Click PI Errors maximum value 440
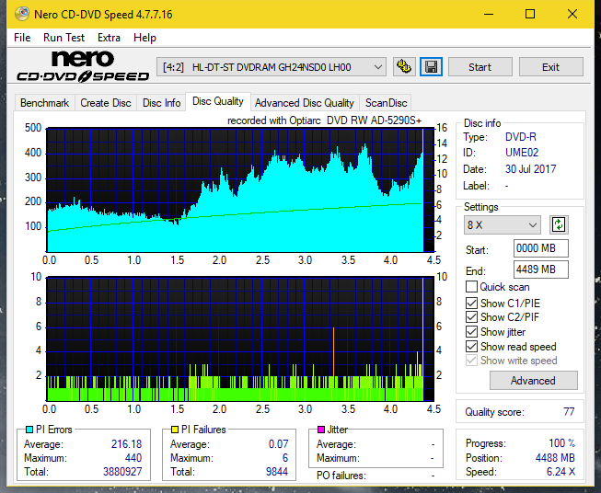 click(x=133, y=458)
